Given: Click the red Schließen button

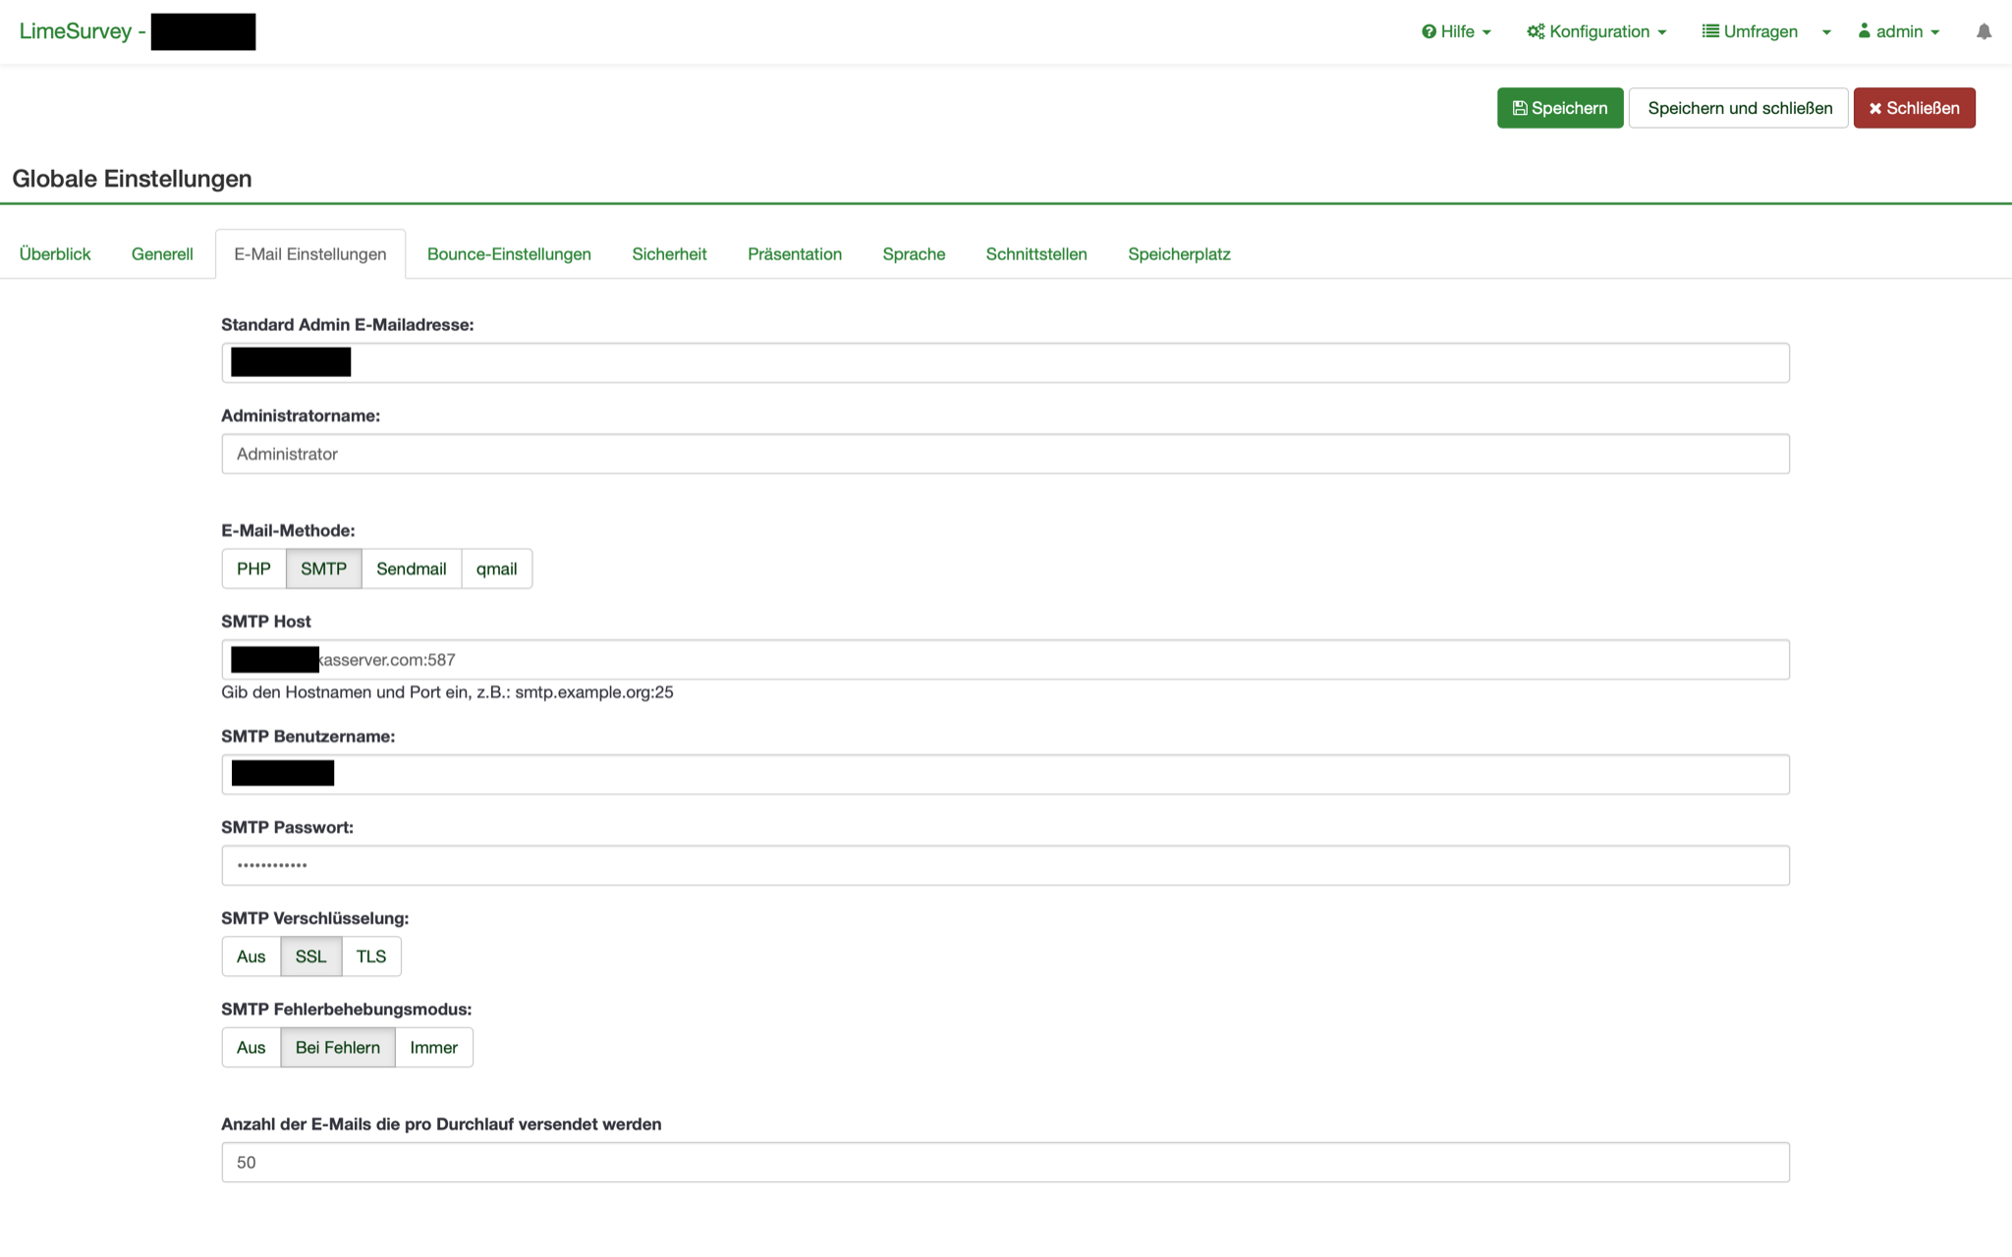Looking at the screenshot, I should (1914, 108).
